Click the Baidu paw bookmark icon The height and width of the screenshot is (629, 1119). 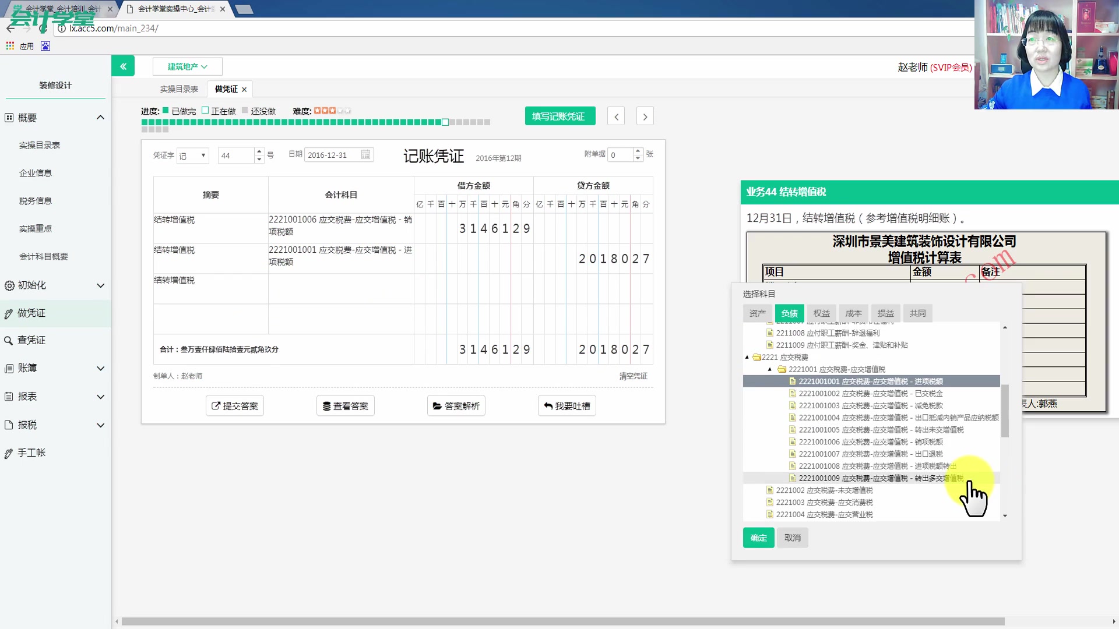45,46
